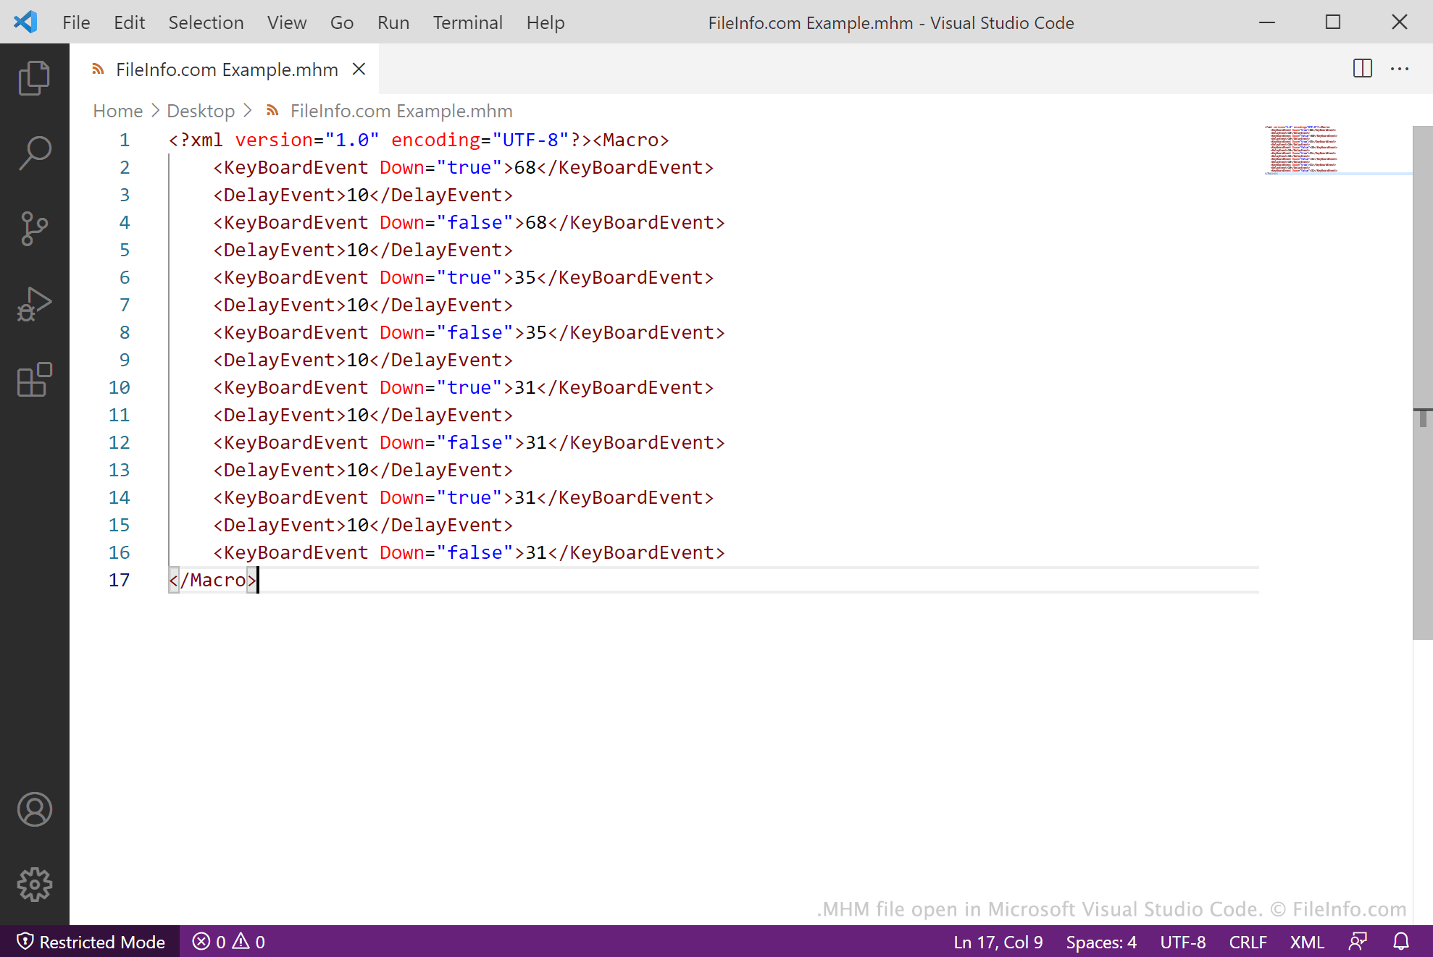
Task: Open the More Actions ellipsis menu
Action: (x=1400, y=69)
